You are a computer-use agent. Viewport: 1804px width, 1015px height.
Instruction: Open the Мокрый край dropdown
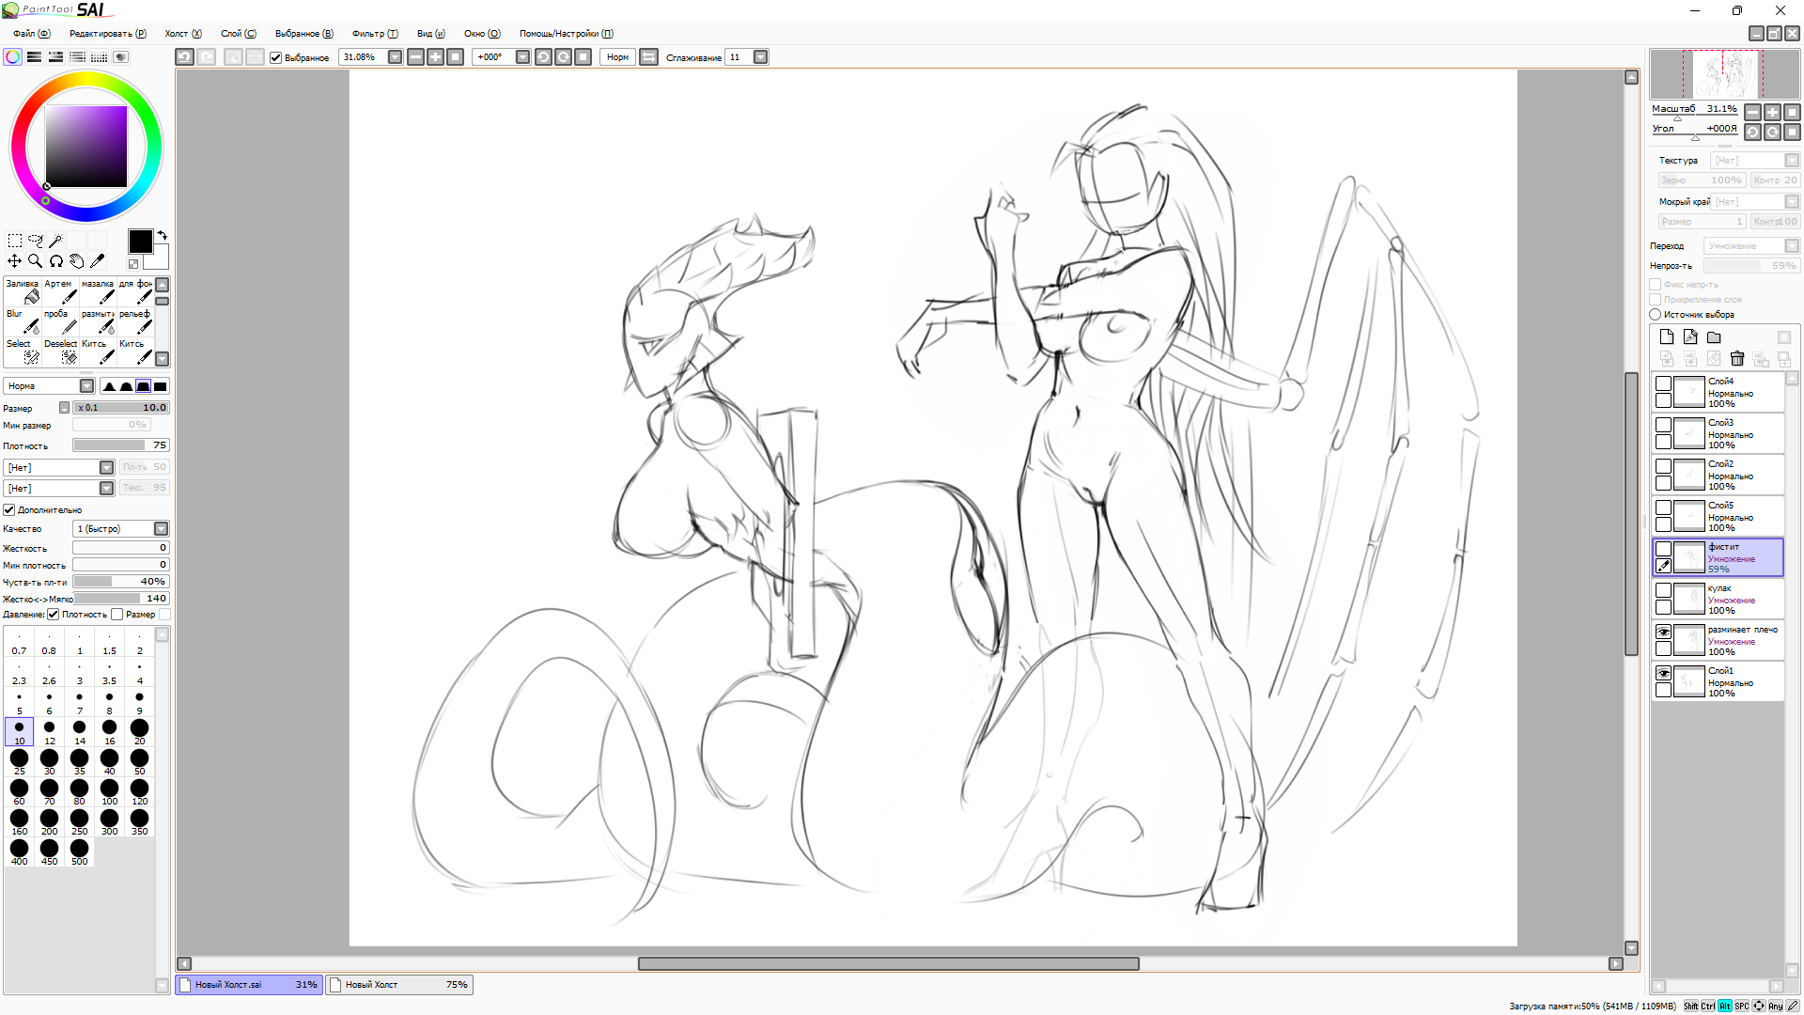pyautogui.click(x=1792, y=202)
